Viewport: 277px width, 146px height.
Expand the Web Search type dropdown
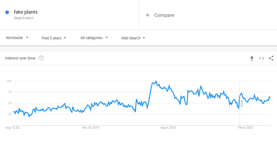pos(133,38)
